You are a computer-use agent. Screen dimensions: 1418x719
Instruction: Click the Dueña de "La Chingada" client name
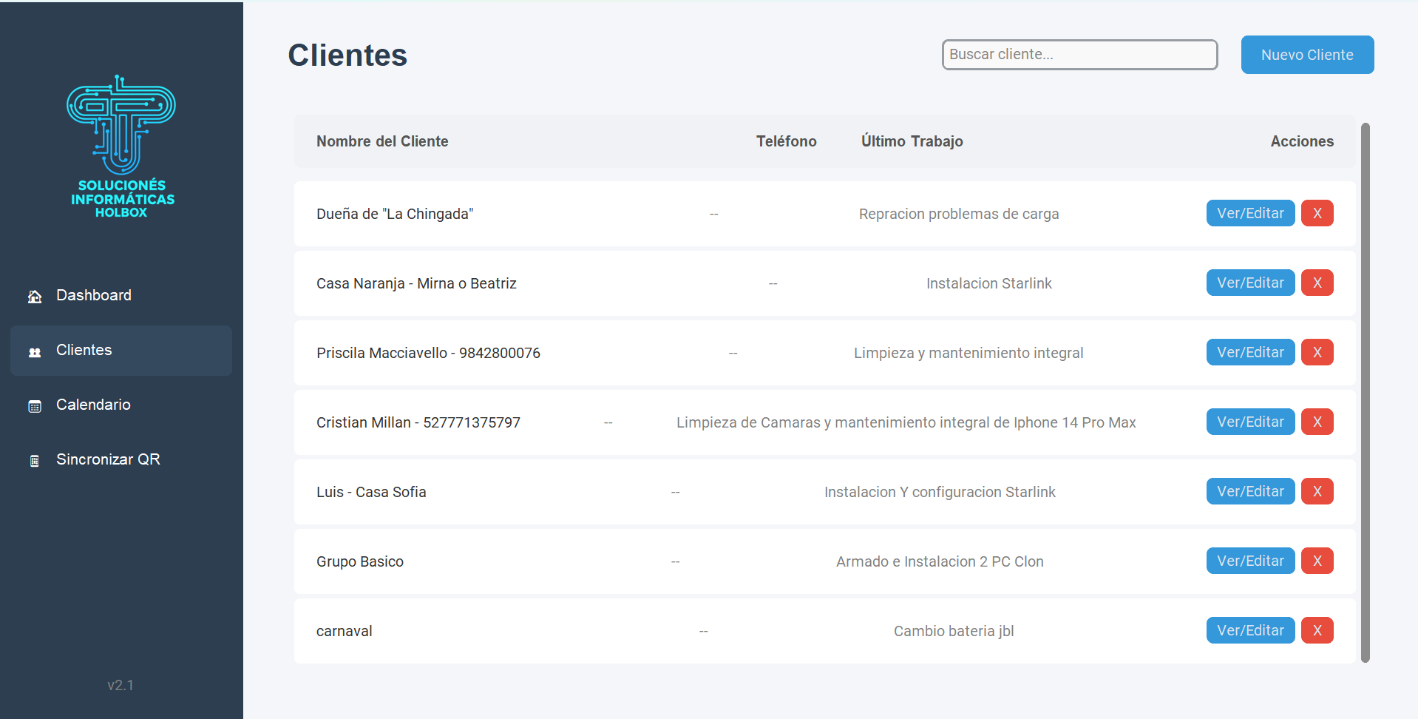(395, 214)
